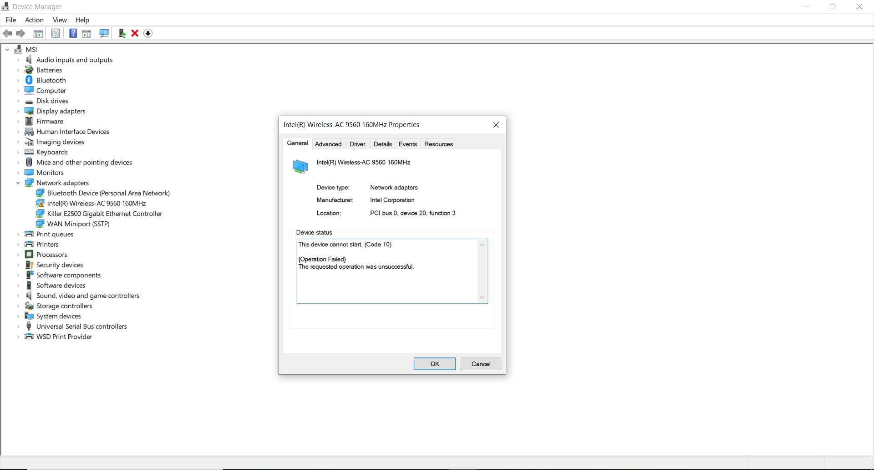Click the Batteries category icon
Screen dimensions: 874x470
pyautogui.click(x=29, y=70)
